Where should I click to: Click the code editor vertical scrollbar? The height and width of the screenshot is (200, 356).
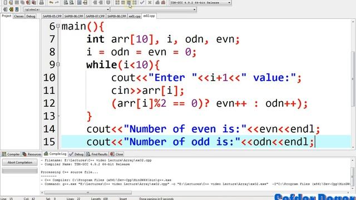pos(353,84)
